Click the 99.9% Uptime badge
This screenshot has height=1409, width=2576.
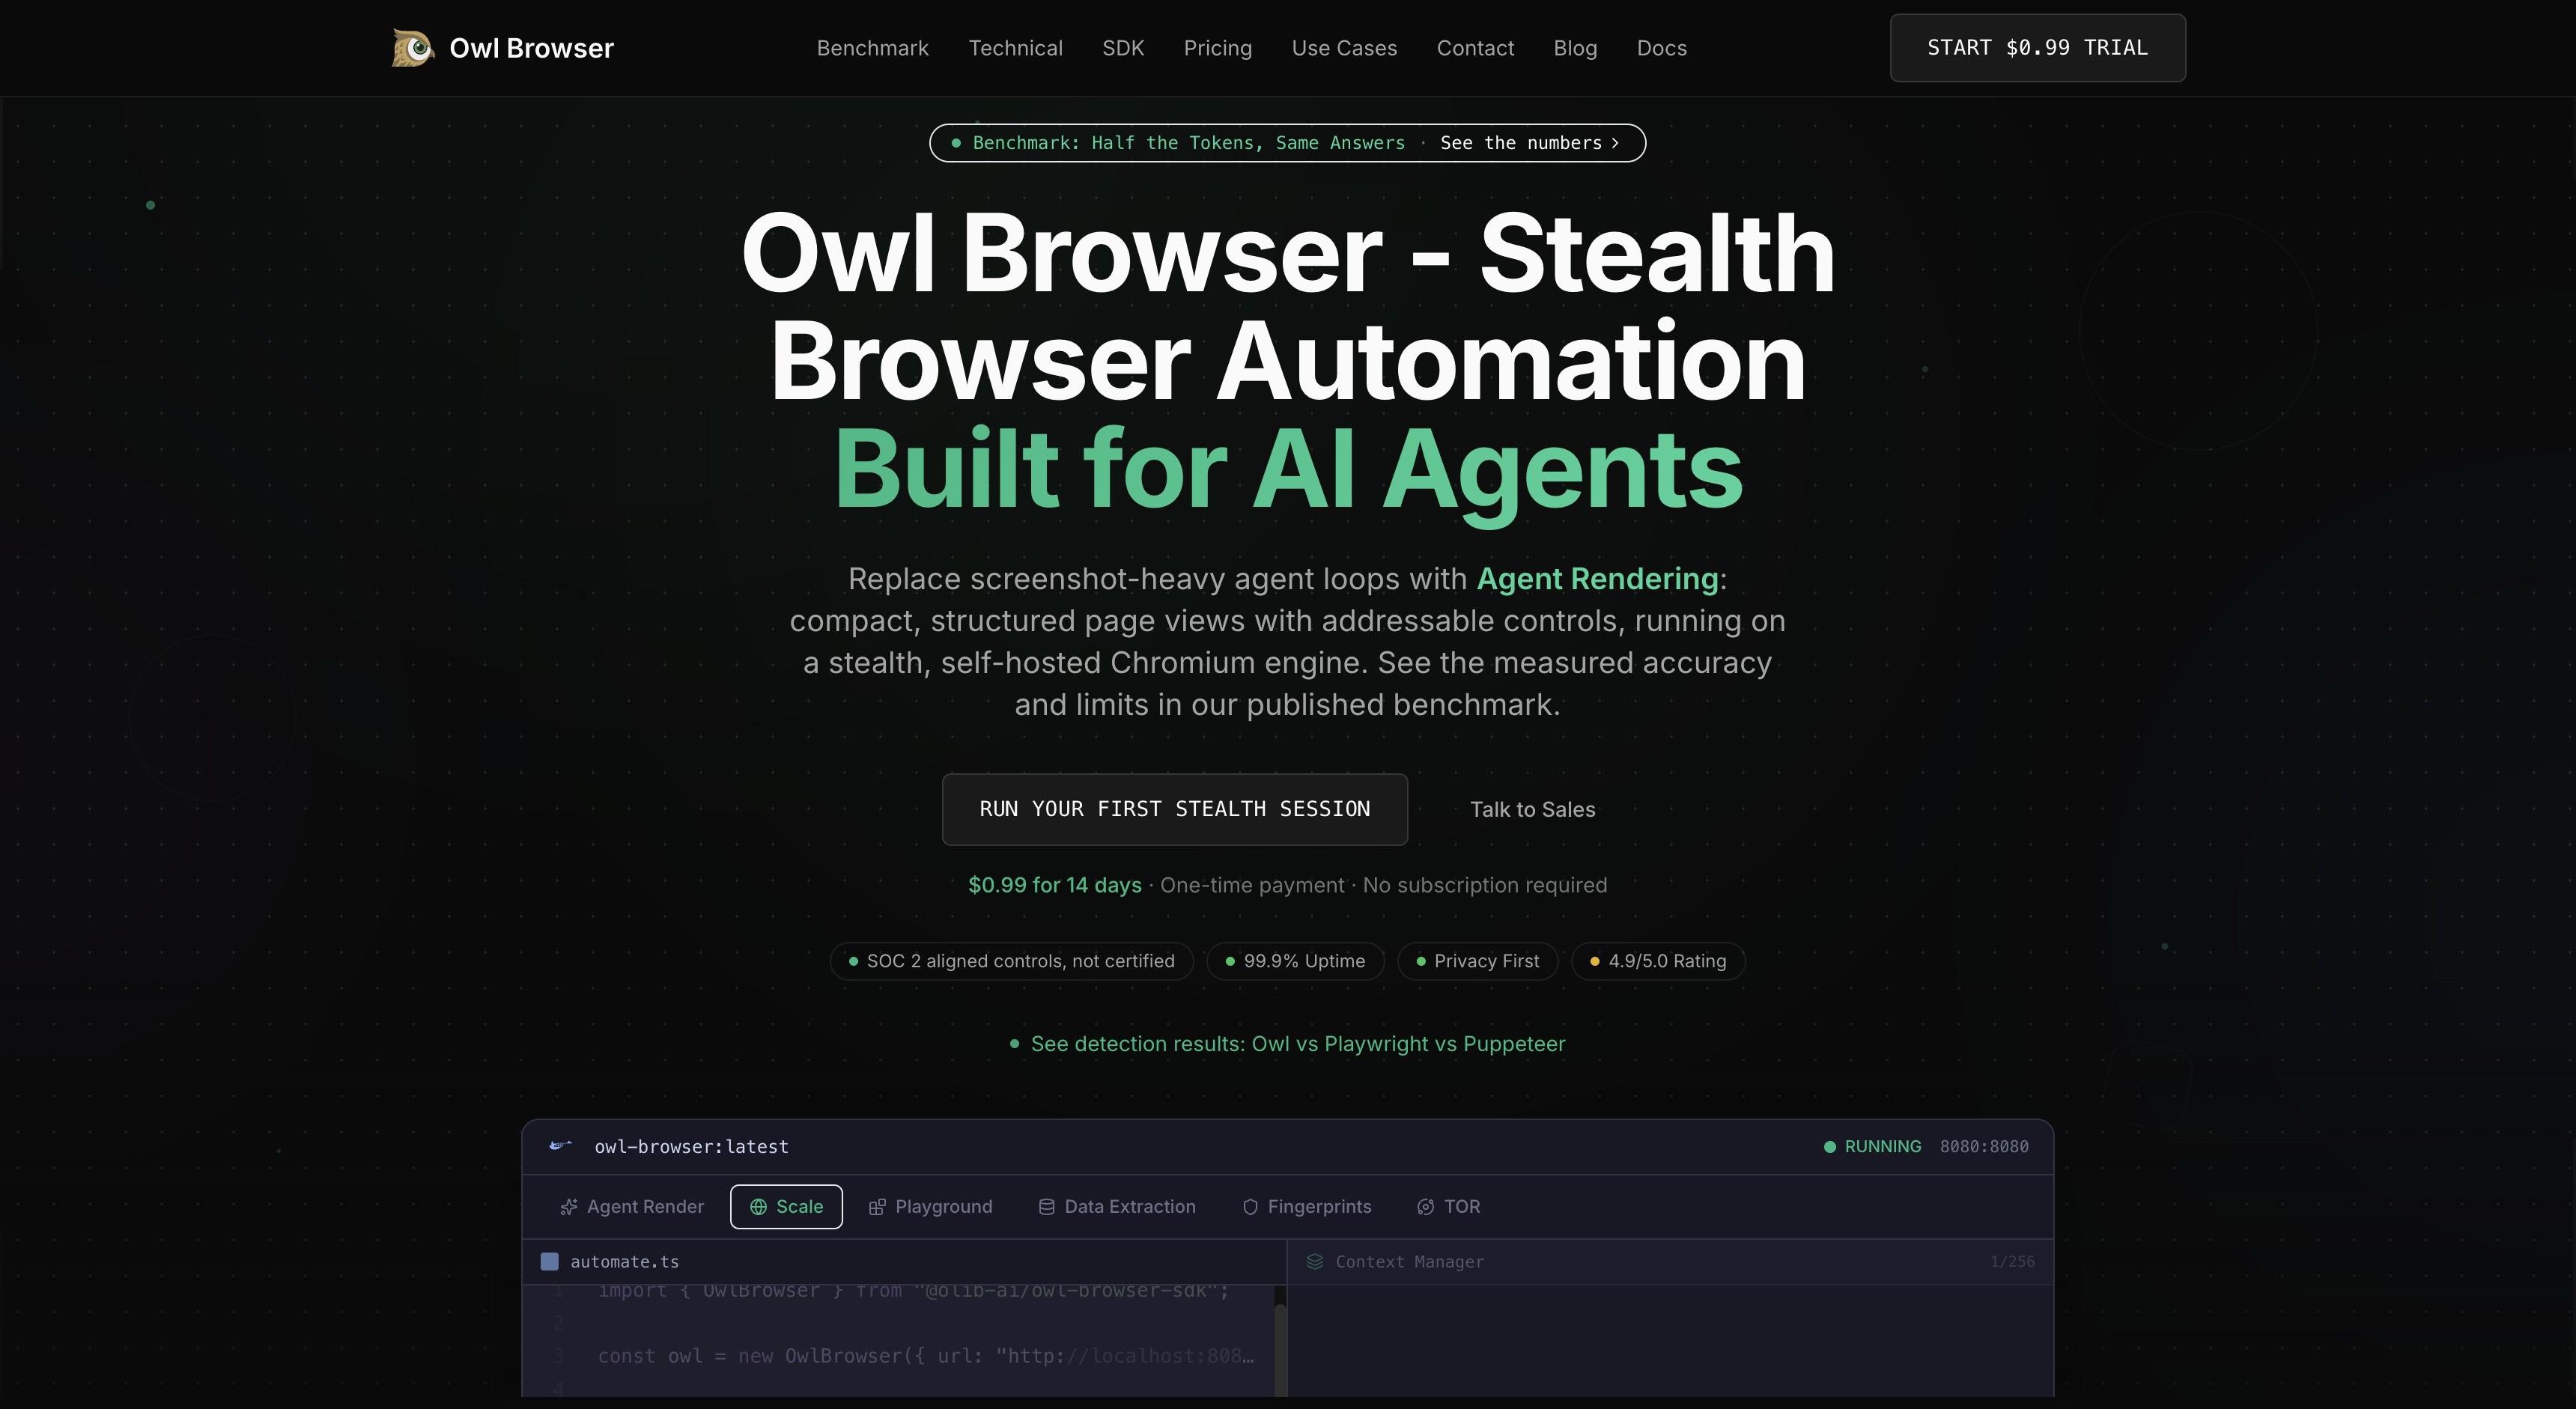[1295, 961]
